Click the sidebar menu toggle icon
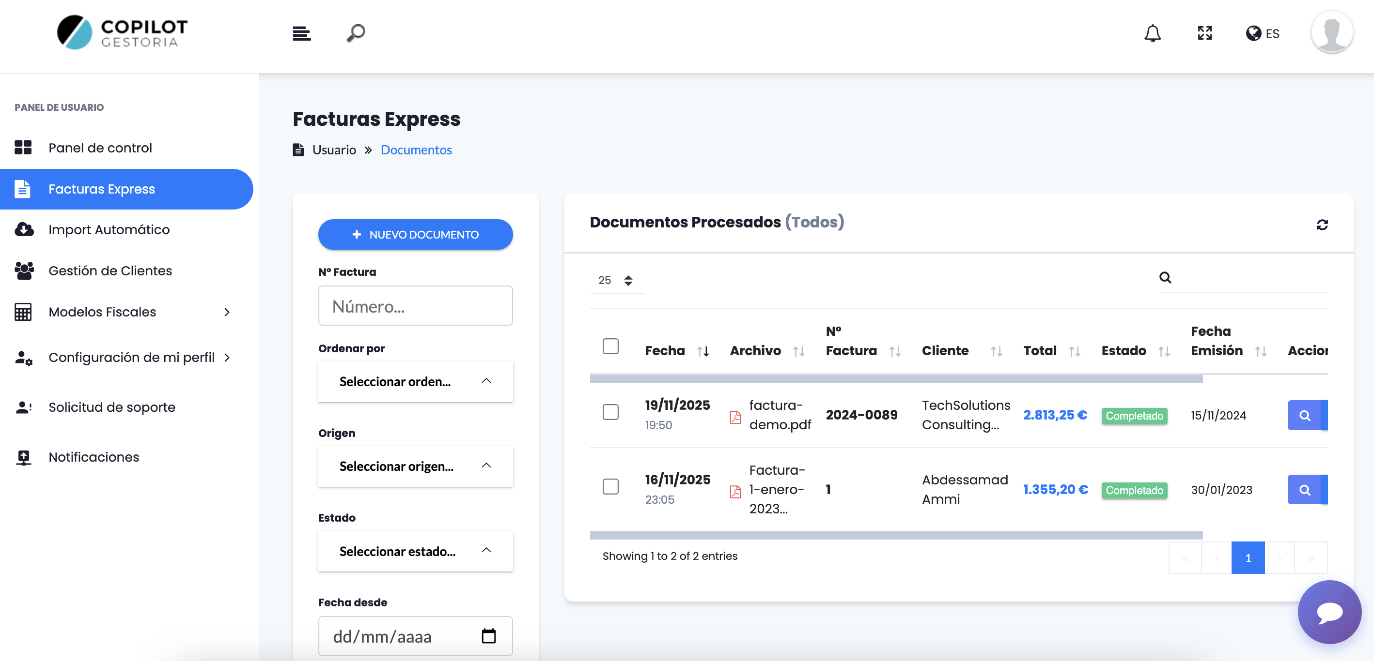 coord(301,33)
